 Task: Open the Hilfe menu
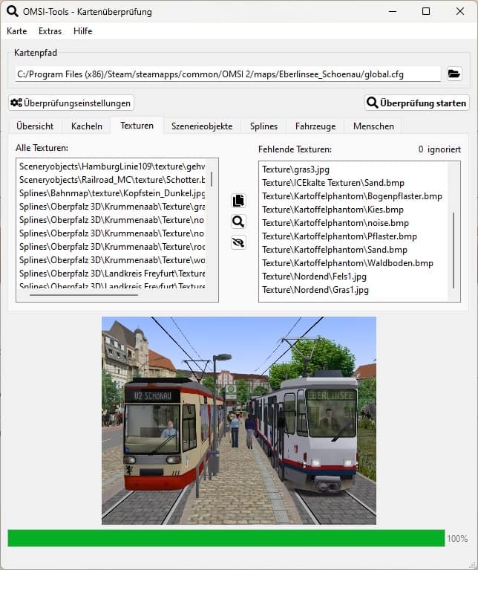coord(83,31)
